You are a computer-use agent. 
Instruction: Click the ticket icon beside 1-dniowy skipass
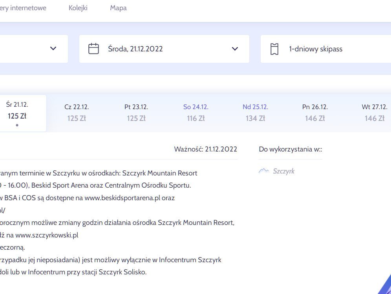274,49
